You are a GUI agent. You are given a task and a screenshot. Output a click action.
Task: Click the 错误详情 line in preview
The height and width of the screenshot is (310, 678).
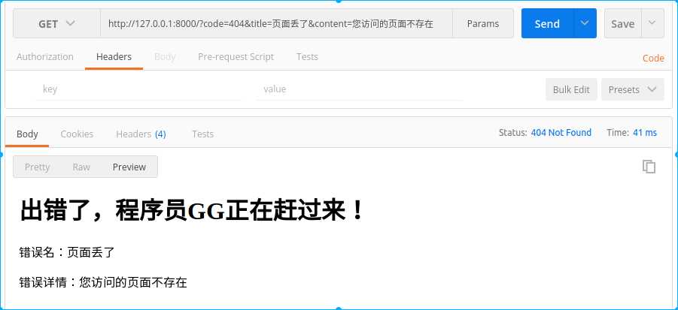tap(103, 282)
